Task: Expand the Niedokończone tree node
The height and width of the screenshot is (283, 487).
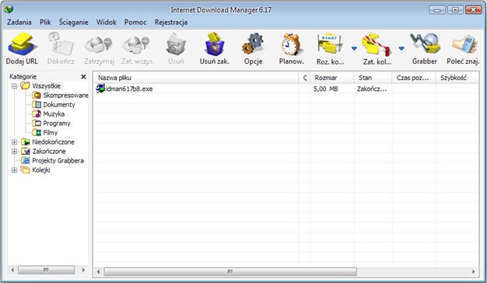Action: [x=14, y=142]
